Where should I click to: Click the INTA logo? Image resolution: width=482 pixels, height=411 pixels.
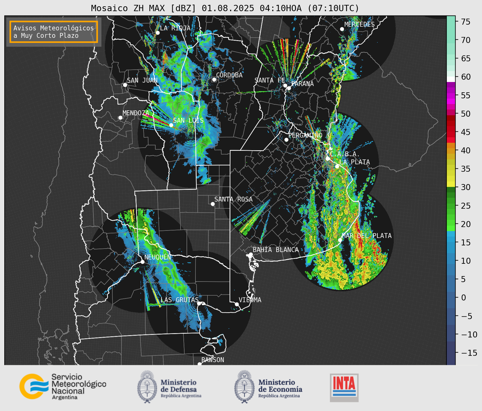click(344, 388)
